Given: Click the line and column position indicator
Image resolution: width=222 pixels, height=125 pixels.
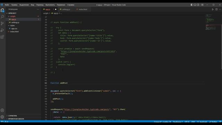Looking at the screenshot, I should coord(162,122).
